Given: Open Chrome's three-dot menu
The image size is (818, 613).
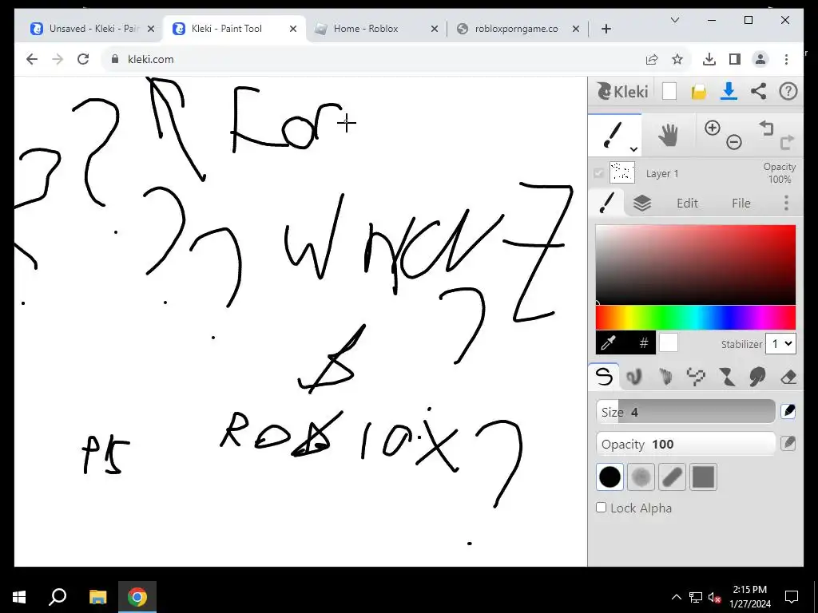Looking at the screenshot, I should click(786, 59).
